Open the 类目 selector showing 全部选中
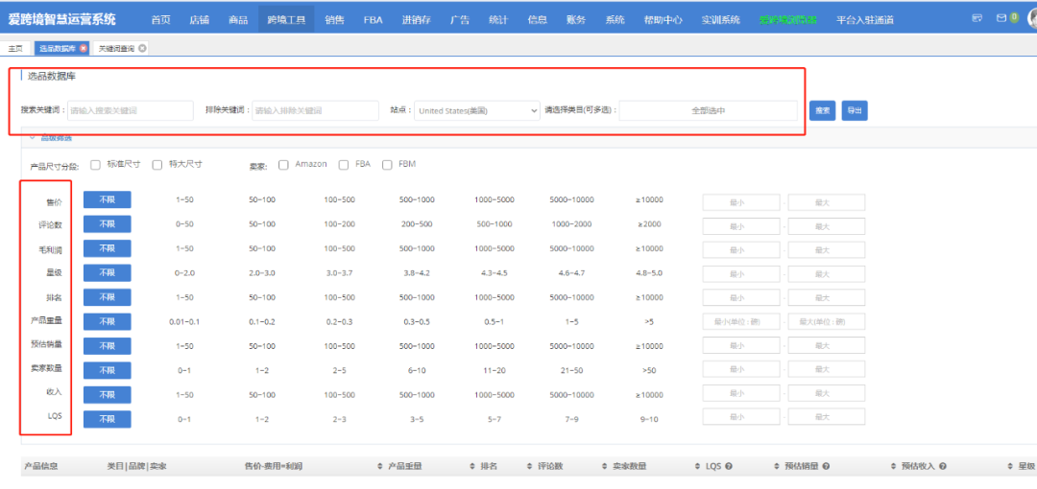The height and width of the screenshot is (489, 1037). click(709, 111)
